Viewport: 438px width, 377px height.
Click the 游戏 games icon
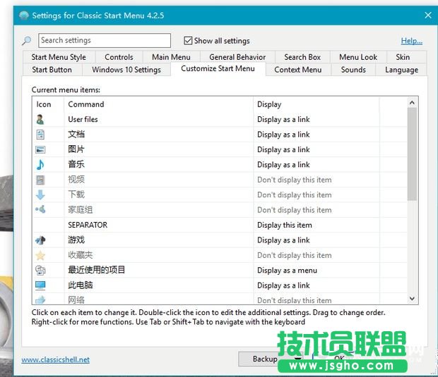click(x=40, y=240)
